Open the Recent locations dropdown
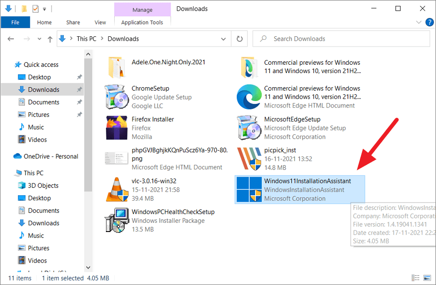This screenshot has width=436, height=285. pos(39,39)
